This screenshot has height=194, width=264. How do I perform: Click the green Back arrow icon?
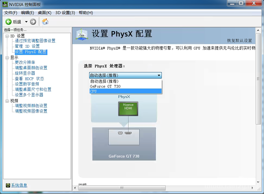point(9,22)
